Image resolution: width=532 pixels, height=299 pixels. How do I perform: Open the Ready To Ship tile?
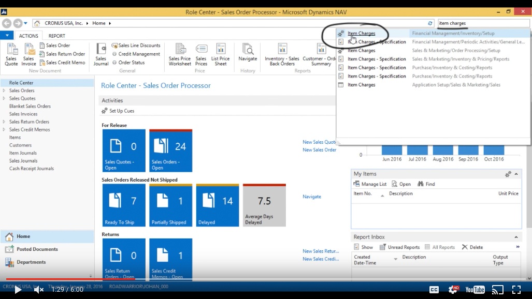point(124,205)
